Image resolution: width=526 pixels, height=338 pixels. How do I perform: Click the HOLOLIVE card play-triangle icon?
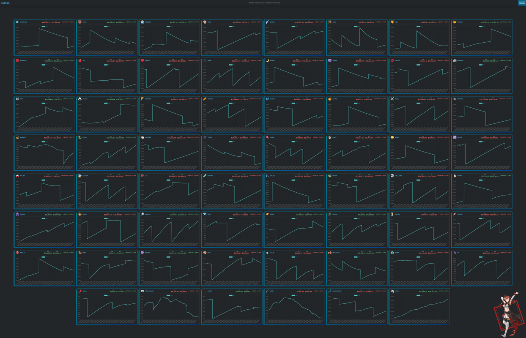click(x=17, y=22)
